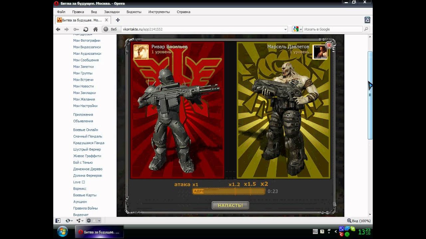This screenshot has width=426, height=239.
Task: Click the green tray icon near clock
Action: (353, 229)
